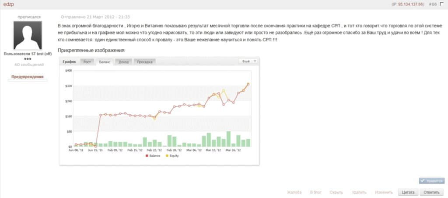Image resolution: width=448 pixels, height=198 pixels.
Task: Click the IP address 95.134.137.66 link
Action: pyautogui.click(x=411, y=5)
